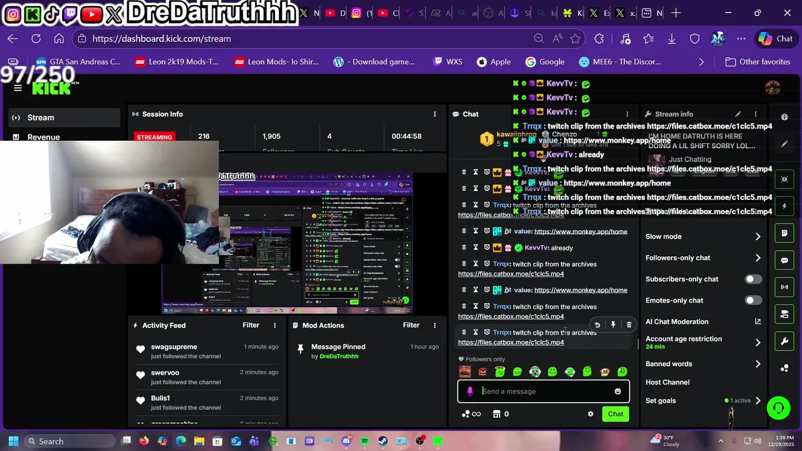This screenshot has width=802, height=451.
Task: Open the Windows Start menu
Action: (x=13, y=441)
